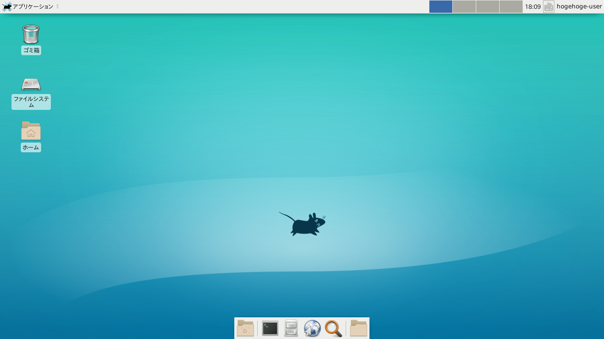Switch to the first blue workspace

[x=441, y=7]
